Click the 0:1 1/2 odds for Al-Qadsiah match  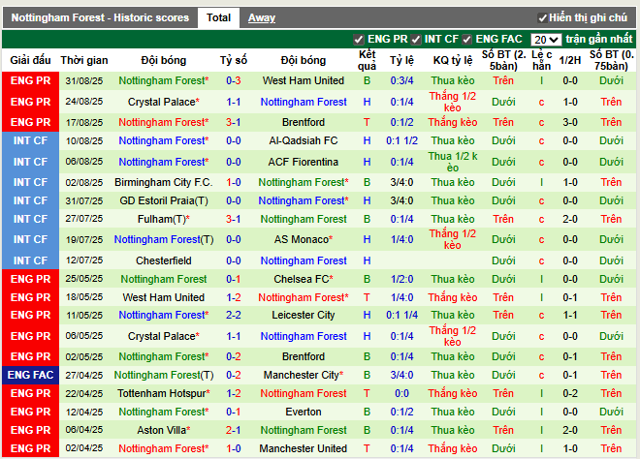402,140
